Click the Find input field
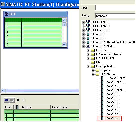This screenshot has width=136, height=122. [x=115, y=8]
